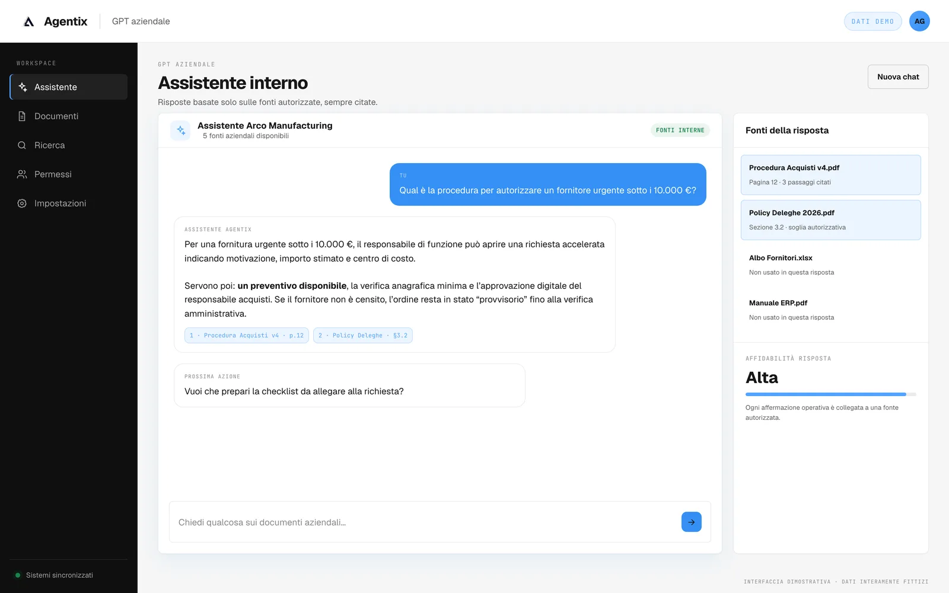This screenshot has width=949, height=593.
Task: Select the Ricerca magnifier icon
Action: (22, 145)
